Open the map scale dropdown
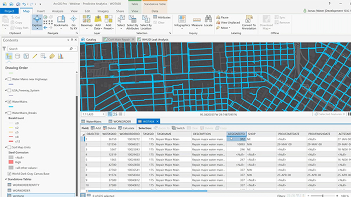 tap(104, 114)
